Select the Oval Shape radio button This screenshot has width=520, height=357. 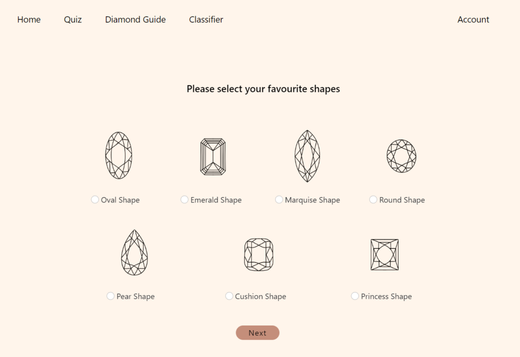[95, 200]
